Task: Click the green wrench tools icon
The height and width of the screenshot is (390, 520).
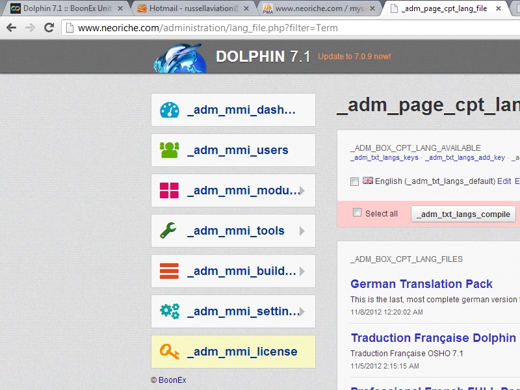Action: coord(169,231)
